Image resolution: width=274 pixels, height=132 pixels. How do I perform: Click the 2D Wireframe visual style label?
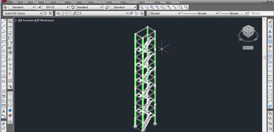click(x=45, y=20)
